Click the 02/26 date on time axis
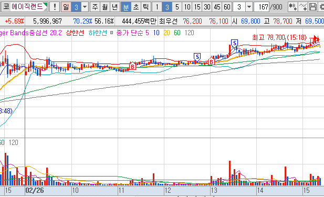Viewport: 324px width, 197px height. pos(35,190)
